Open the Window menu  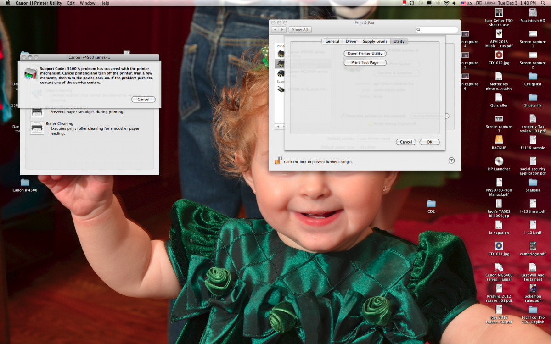tap(87, 3)
